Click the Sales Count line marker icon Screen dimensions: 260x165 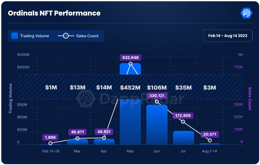click(66, 36)
